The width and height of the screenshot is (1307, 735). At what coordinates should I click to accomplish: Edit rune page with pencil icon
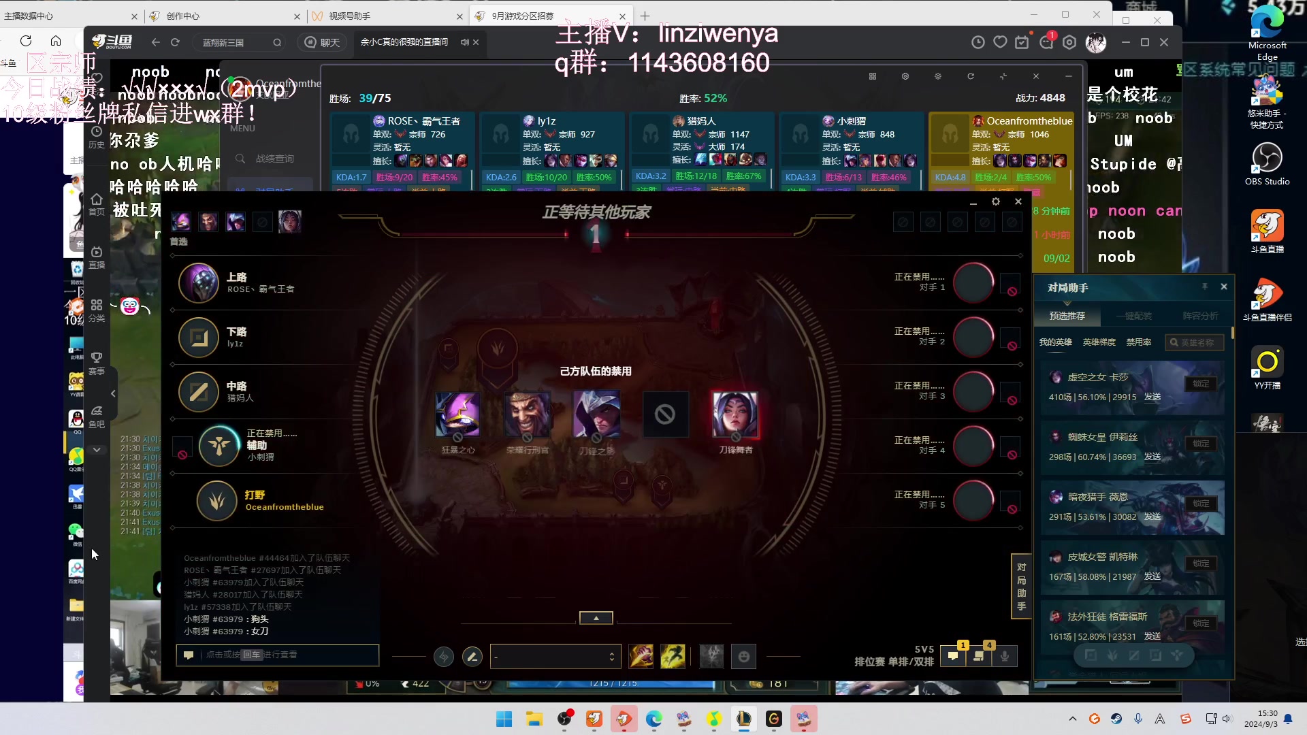click(x=472, y=657)
